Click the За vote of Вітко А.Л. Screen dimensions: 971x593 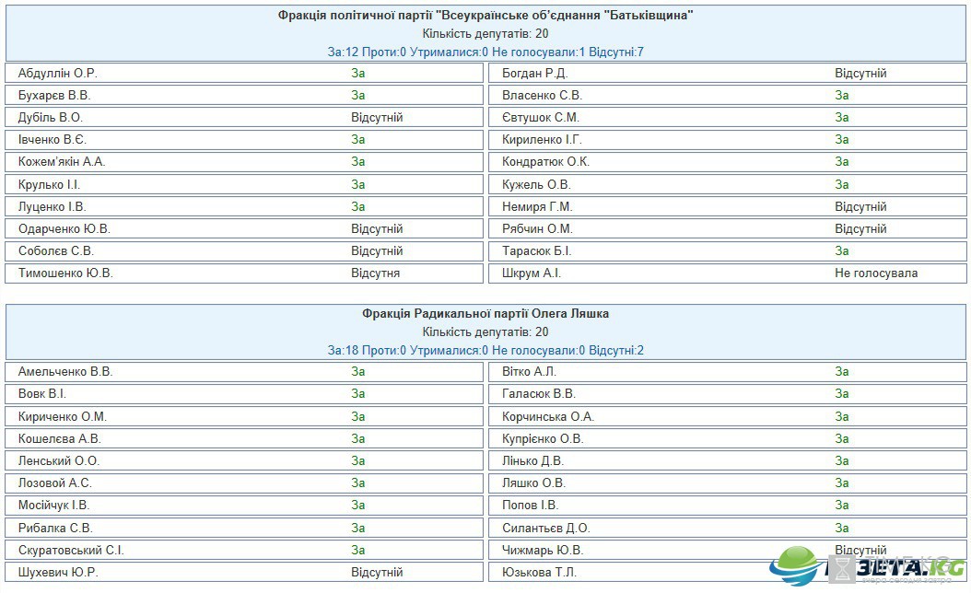point(842,372)
